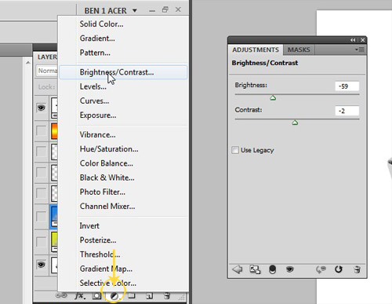Open the Adjustments panel flyout menu
392x304 pixels.
pos(360,49)
